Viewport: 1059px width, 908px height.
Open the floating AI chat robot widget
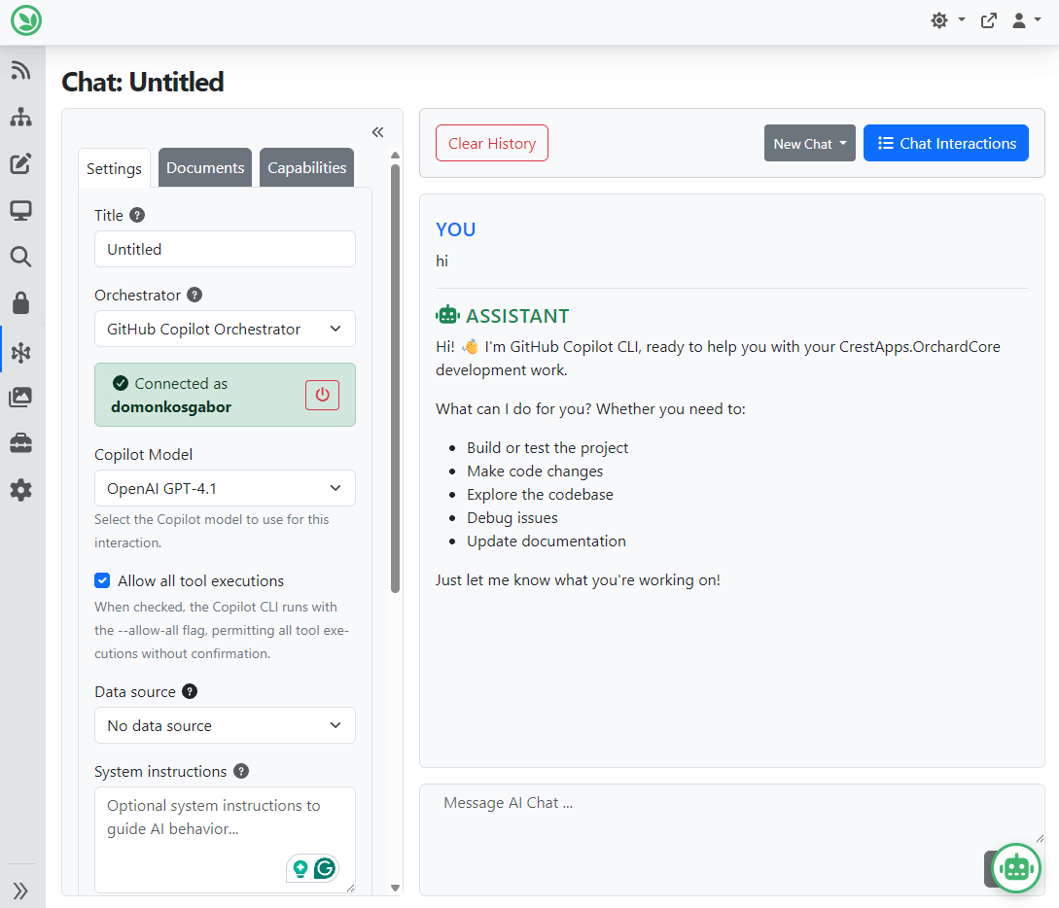[1016, 868]
